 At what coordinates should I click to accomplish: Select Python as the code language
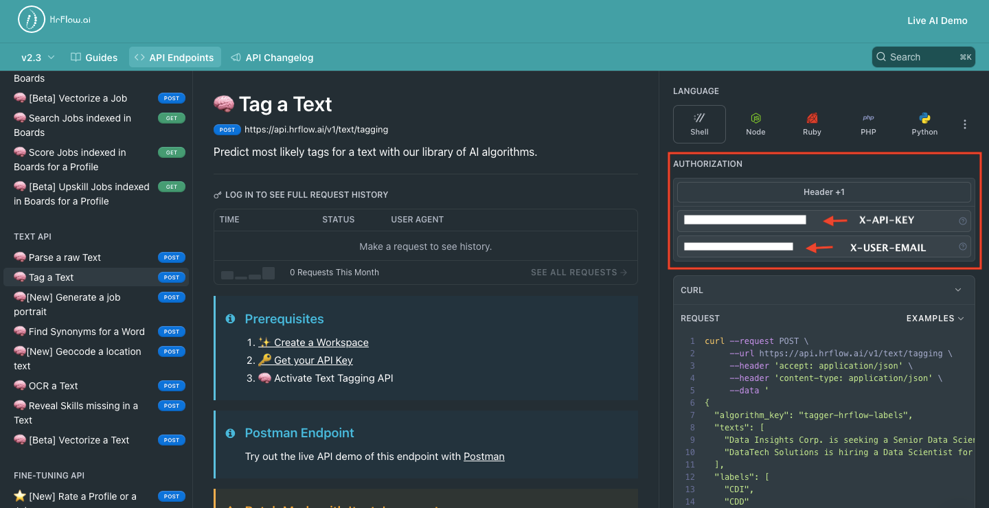924,124
